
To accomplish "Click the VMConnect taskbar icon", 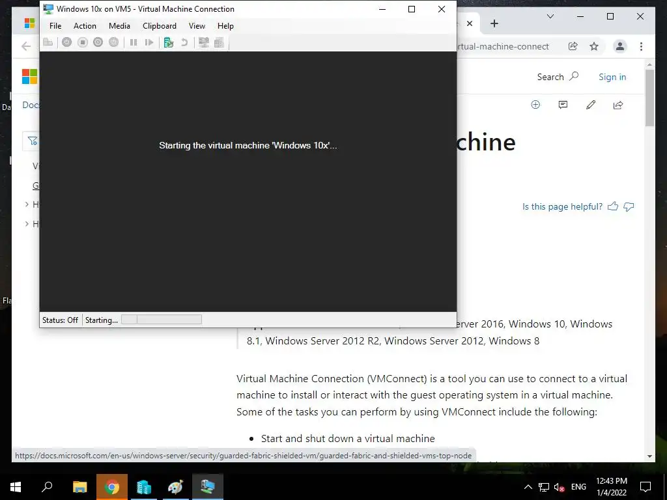I will (208, 487).
